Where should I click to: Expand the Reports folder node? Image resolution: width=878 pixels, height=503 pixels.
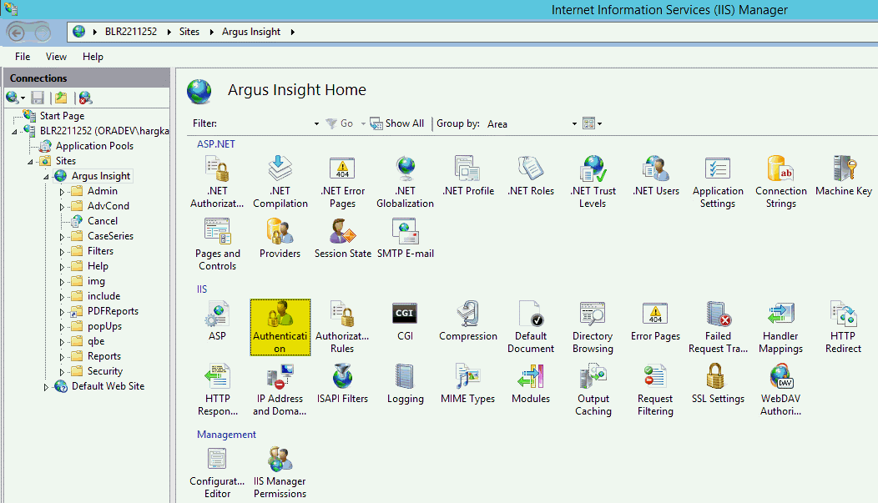point(62,357)
